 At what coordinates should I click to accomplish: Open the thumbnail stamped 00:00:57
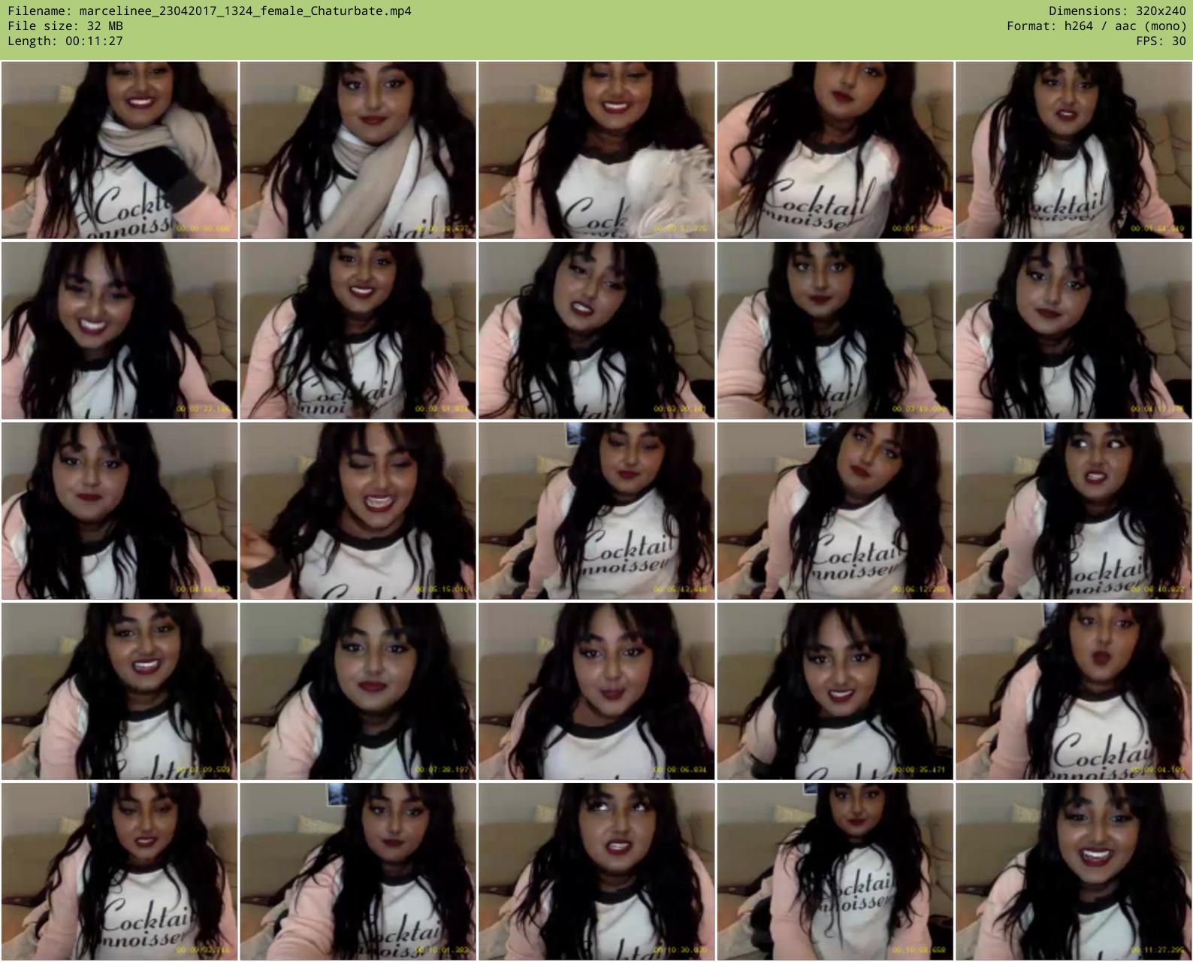[x=596, y=150]
